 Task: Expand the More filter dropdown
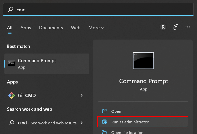click(x=96, y=28)
